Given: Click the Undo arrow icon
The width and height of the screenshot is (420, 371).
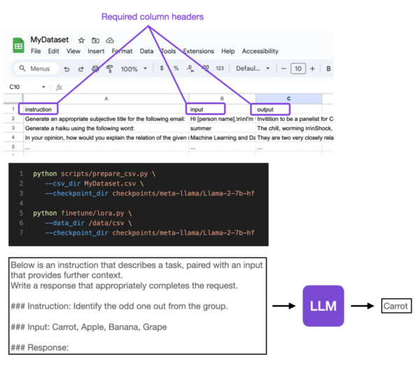Looking at the screenshot, I should [x=66, y=69].
